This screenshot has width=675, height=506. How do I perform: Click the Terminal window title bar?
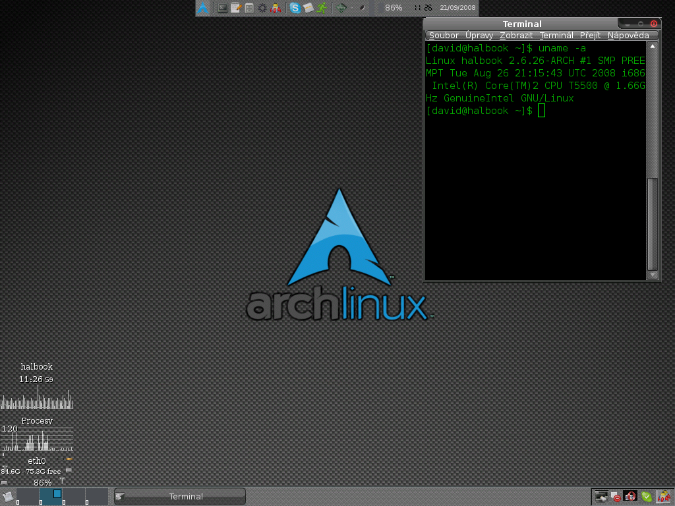(522, 24)
